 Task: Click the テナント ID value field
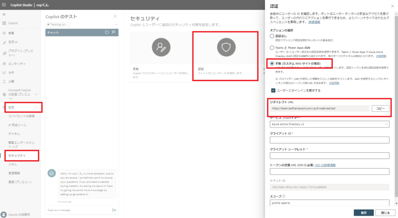pyautogui.click(x=330, y=187)
